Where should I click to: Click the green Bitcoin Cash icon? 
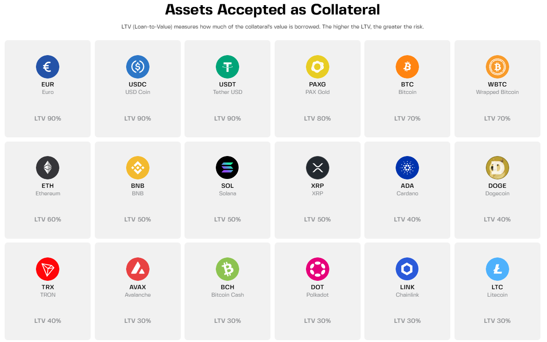(227, 269)
